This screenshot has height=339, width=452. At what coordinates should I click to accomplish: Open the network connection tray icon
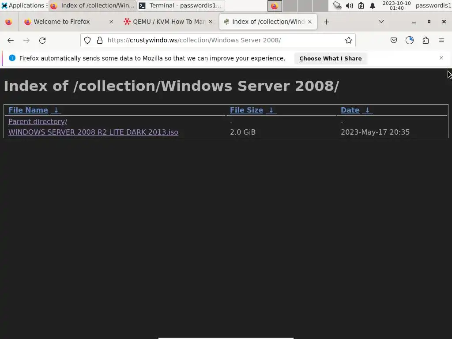click(x=337, y=5)
